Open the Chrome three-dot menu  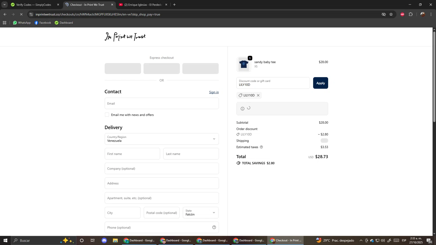click(x=431, y=14)
